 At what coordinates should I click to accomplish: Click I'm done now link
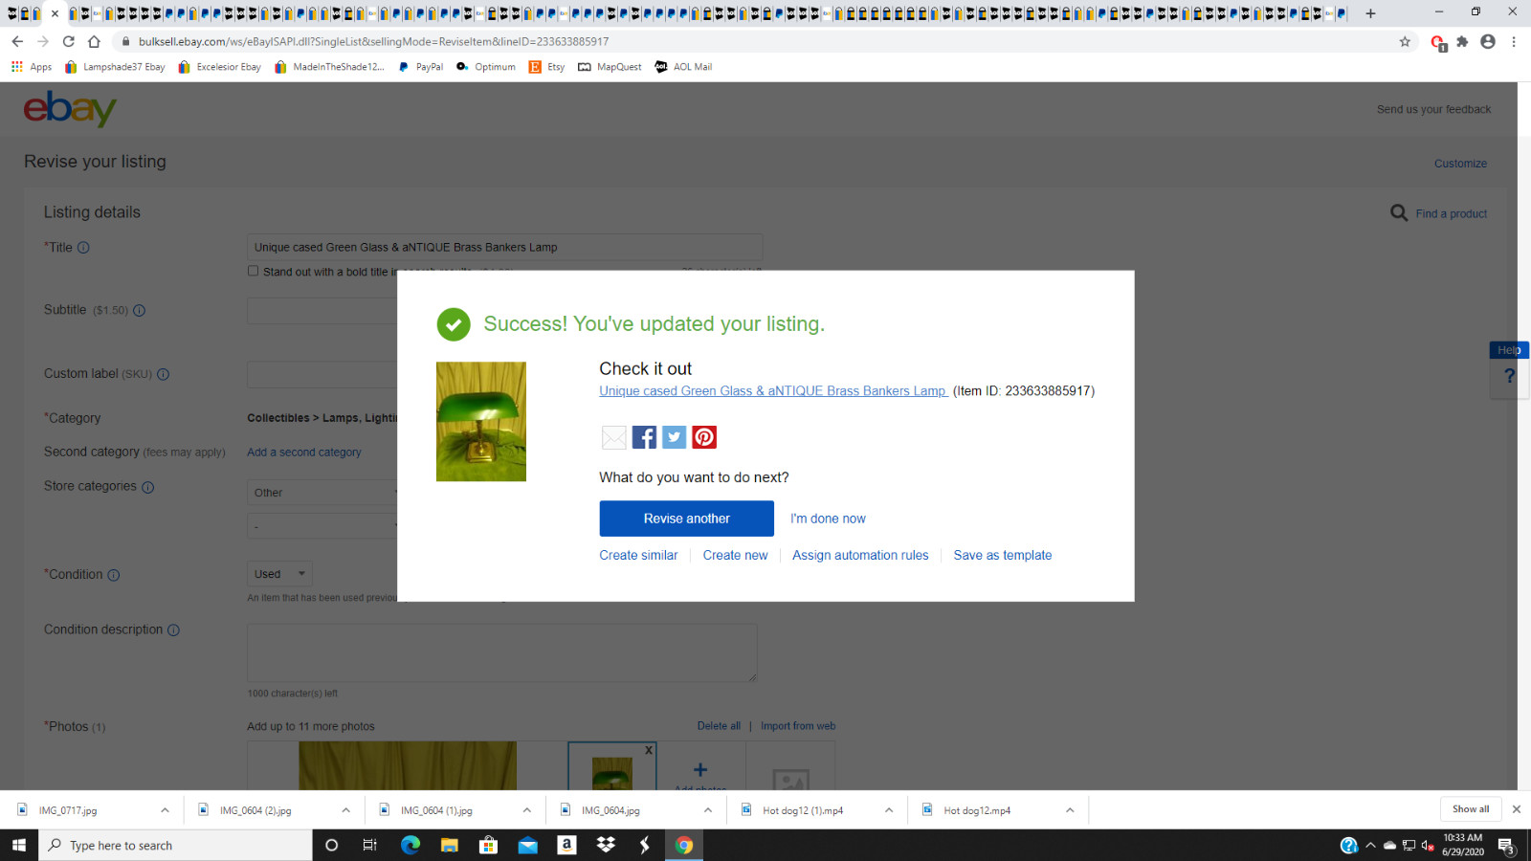(828, 519)
